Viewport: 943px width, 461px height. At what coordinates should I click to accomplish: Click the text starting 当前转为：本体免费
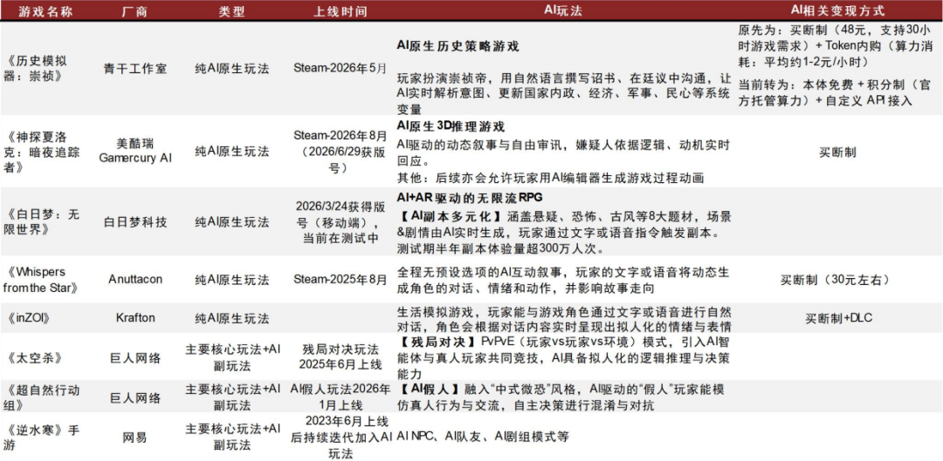(x=834, y=93)
